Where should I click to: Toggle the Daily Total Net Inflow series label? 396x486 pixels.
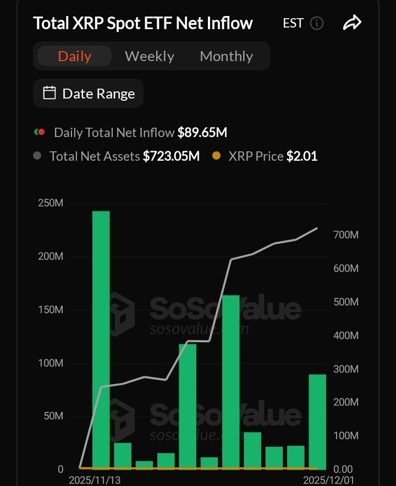(x=114, y=132)
